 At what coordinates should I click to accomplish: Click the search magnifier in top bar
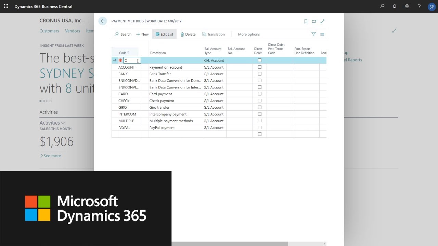[x=382, y=6]
